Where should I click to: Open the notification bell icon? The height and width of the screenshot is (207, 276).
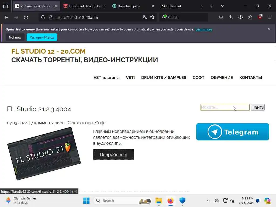tap(258, 201)
